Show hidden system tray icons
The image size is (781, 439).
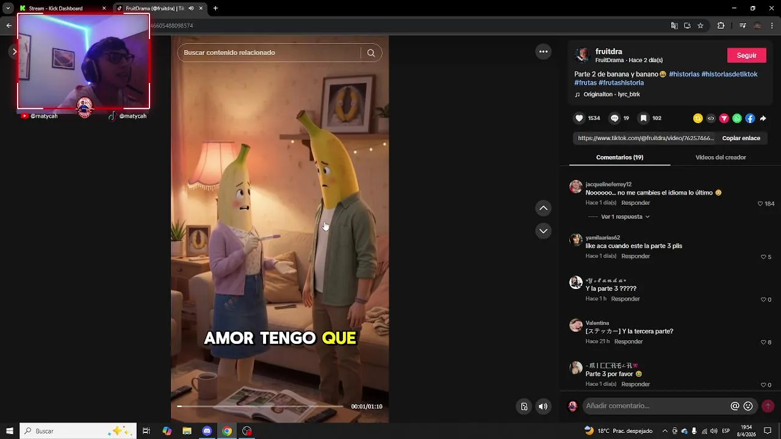click(664, 431)
